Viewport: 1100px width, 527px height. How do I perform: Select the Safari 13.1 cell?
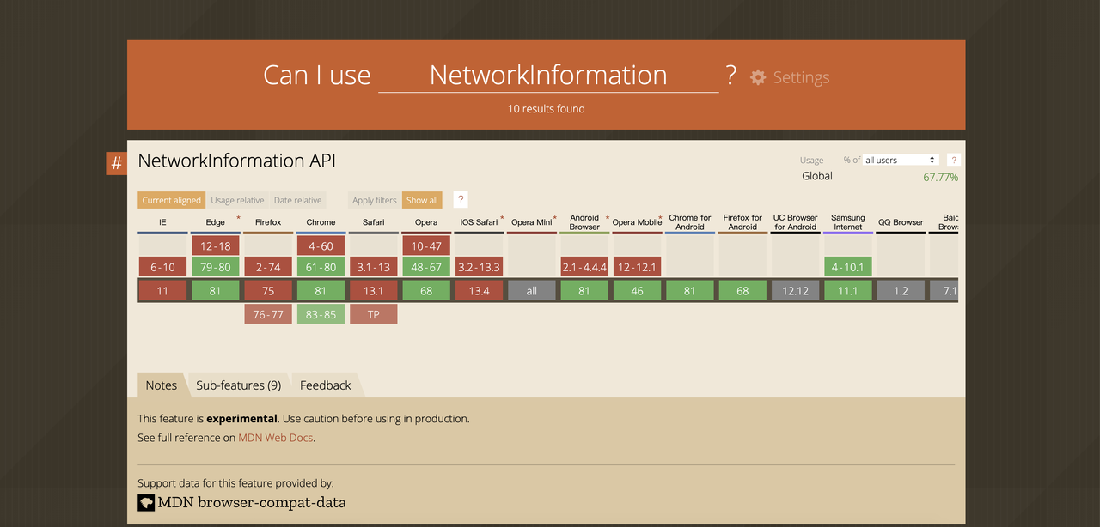[x=373, y=291]
